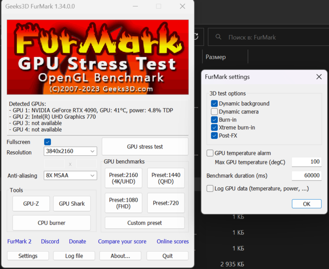Viewport: 329px width, 269px height.
Task: Expand the Anti-aliasing 8X MSAA dropdown
Action: click(x=70, y=175)
